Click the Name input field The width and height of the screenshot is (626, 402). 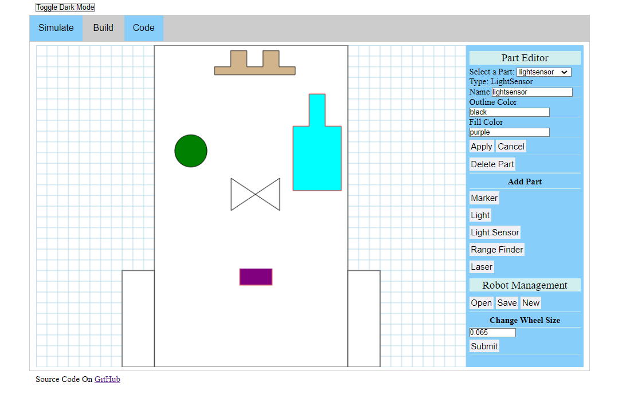pos(532,92)
